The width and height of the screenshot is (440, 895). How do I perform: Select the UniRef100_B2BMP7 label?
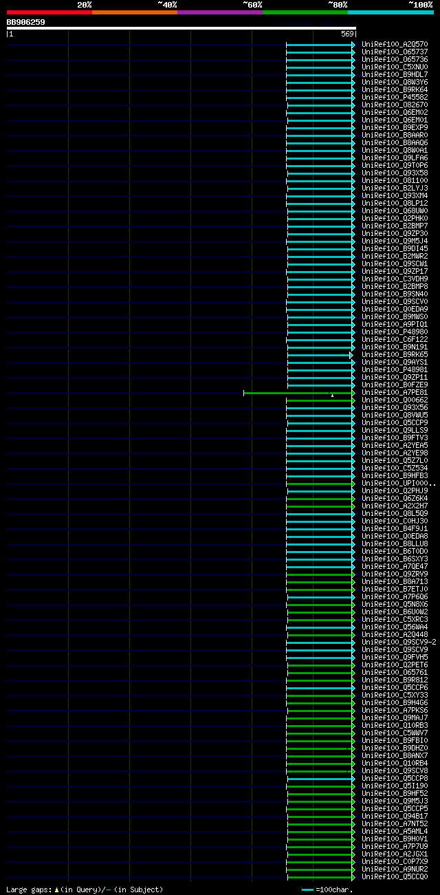pyautogui.click(x=395, y=226)
